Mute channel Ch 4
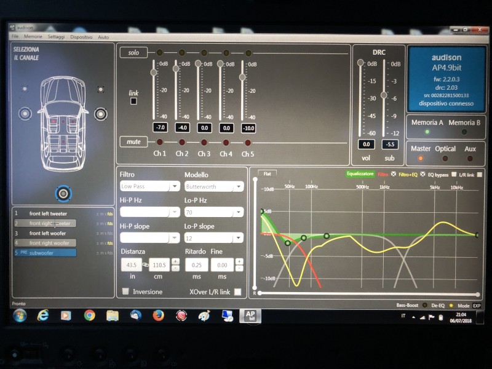Viewport: 492px width, 369px height. [226, 143]
